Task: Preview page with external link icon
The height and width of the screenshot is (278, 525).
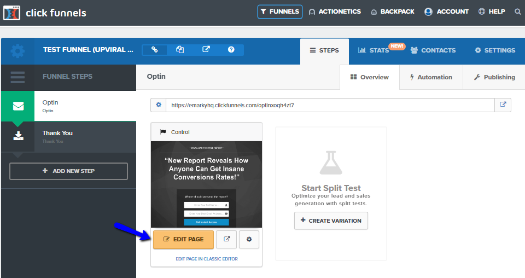Action: [226, 240]
